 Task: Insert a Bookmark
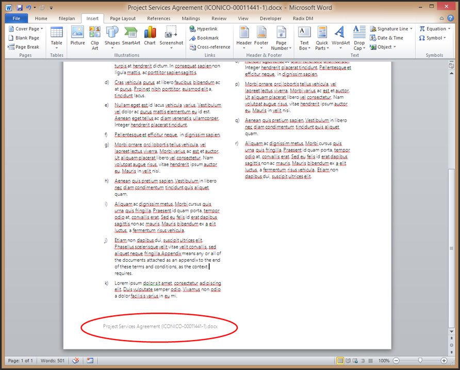tap(204, 38)
